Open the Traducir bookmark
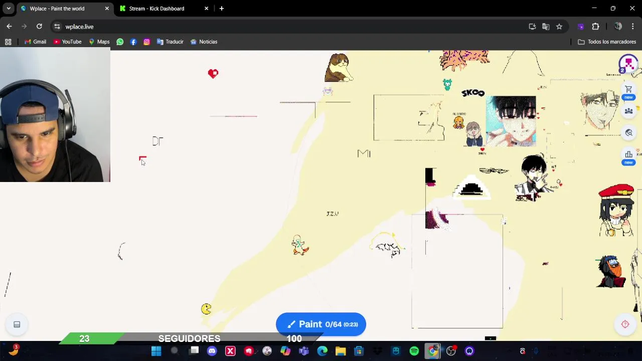Screen dimensions: 642x361 [170, 42]
